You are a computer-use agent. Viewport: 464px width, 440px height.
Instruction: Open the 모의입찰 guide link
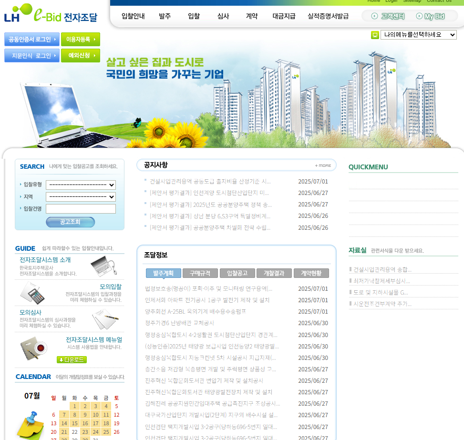point(111,287)
